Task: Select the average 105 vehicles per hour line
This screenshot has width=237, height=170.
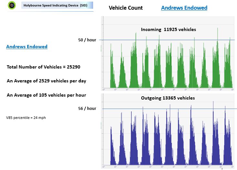Action: [x=46, y=95]
